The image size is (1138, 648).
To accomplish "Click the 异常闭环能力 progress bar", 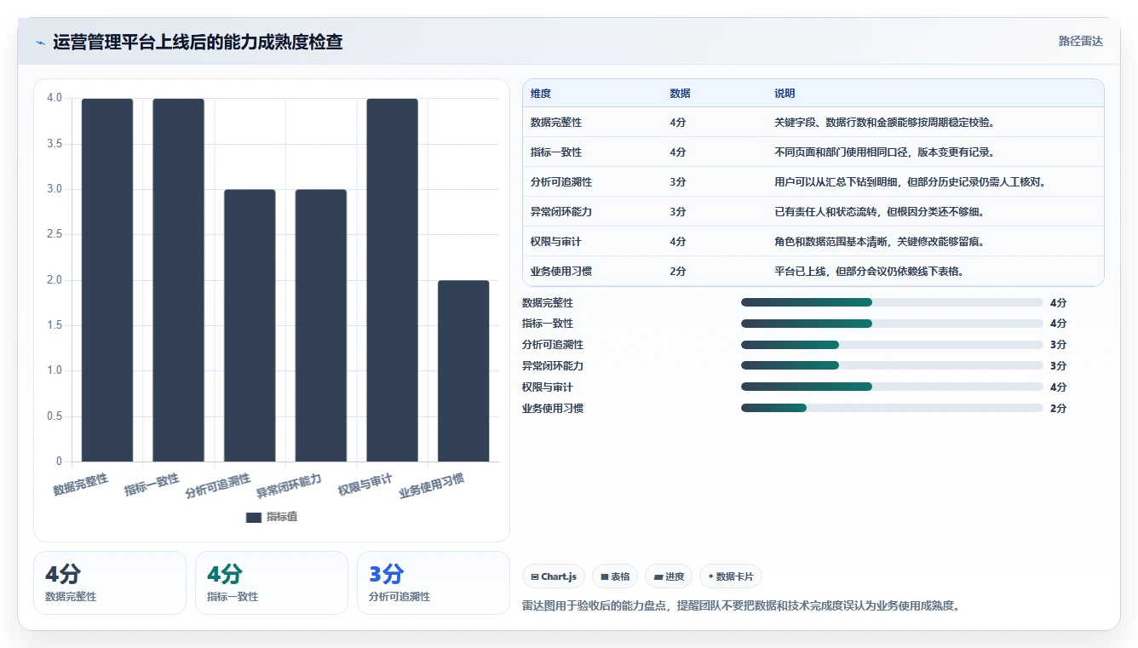I will click(x=892, y=365).
